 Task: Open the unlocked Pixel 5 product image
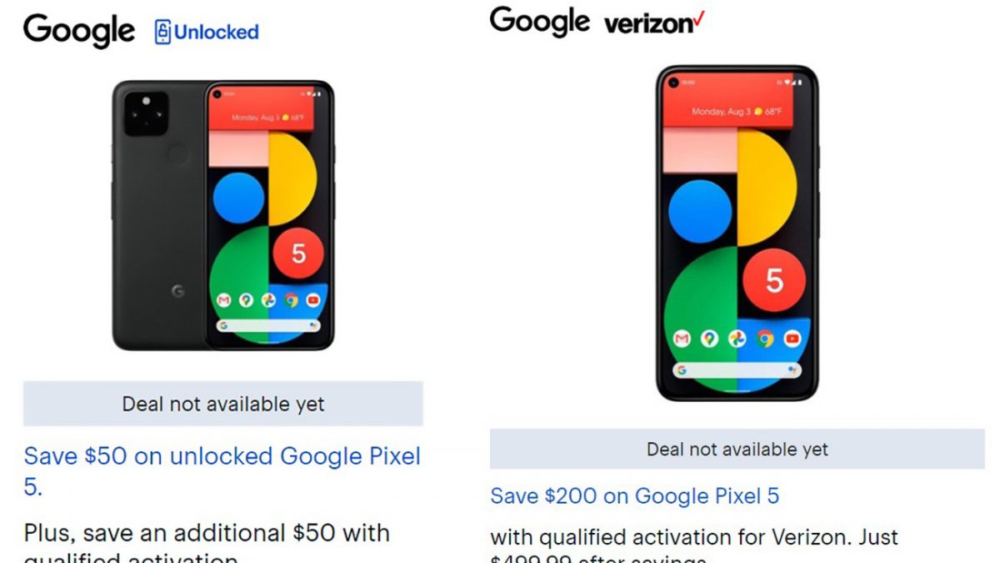coord(223,215)
